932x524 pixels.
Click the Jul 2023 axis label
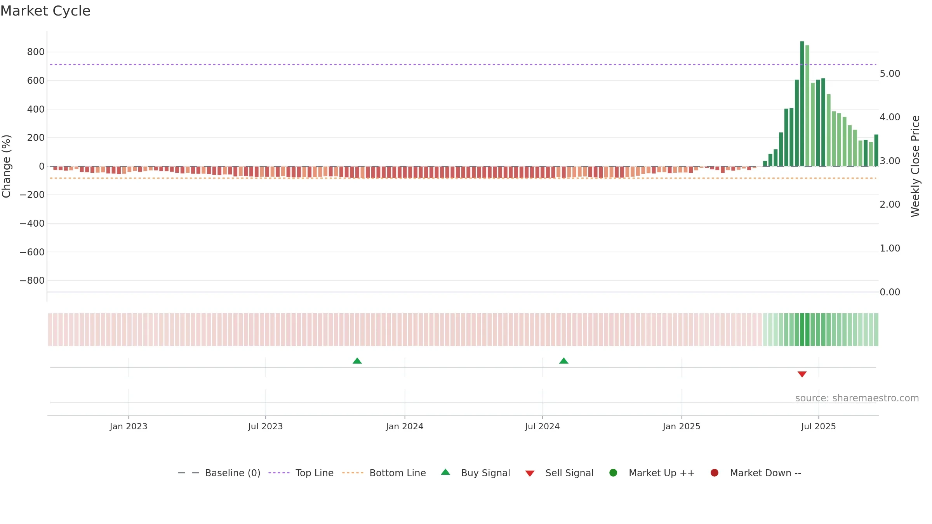pyautogui.click(x=266, y=427)
